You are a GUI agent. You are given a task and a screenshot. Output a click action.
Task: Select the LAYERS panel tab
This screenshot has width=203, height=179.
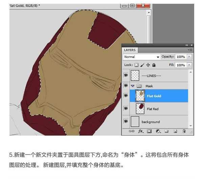(130, 50)
